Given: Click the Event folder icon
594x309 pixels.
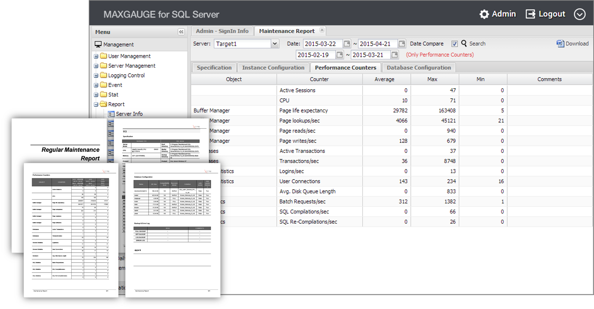Looking at the screenshot, I should (104, 85).
